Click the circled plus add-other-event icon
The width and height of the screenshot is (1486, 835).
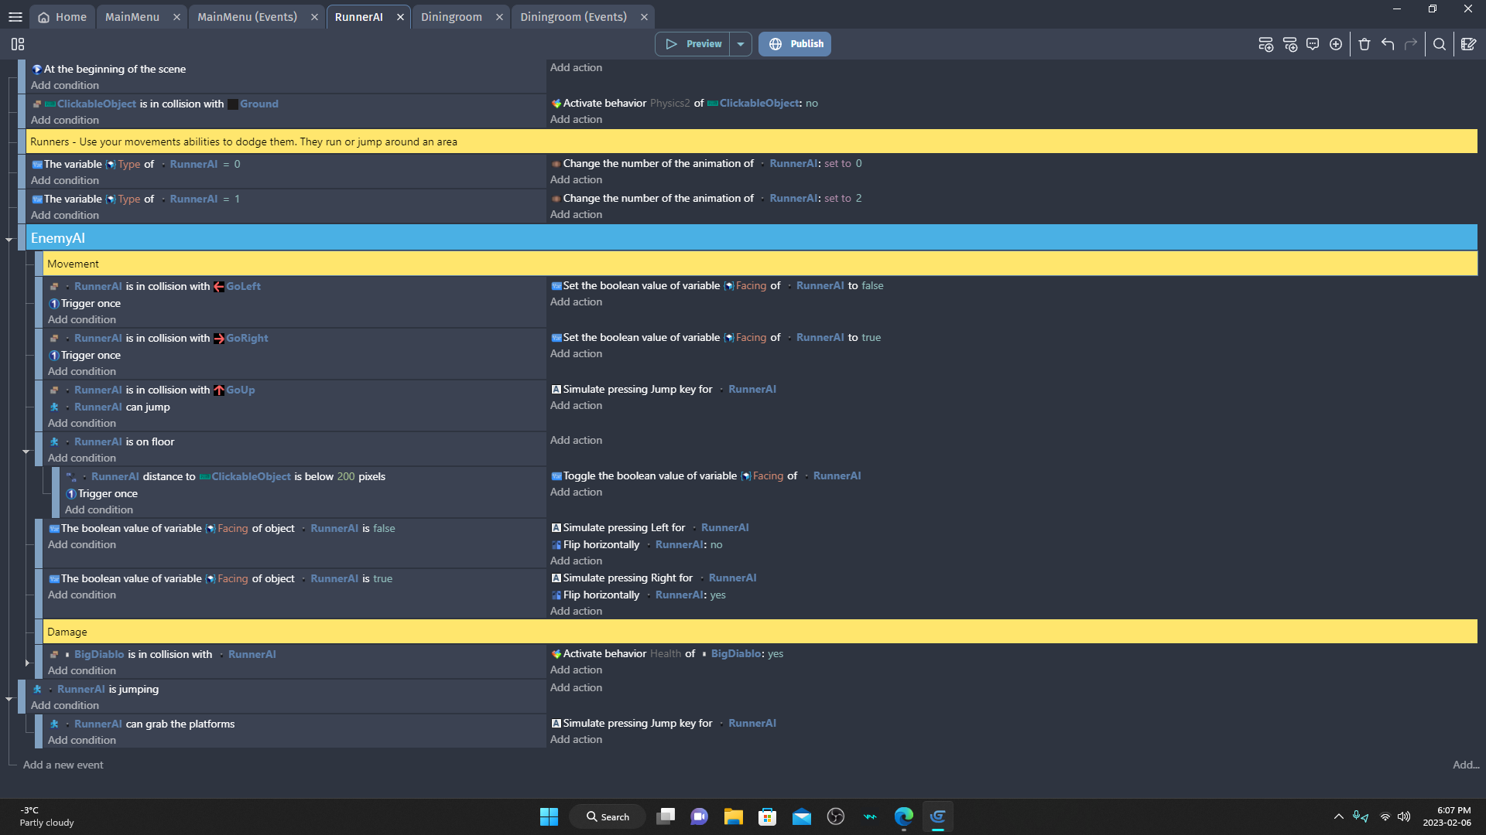[1336, 44]
